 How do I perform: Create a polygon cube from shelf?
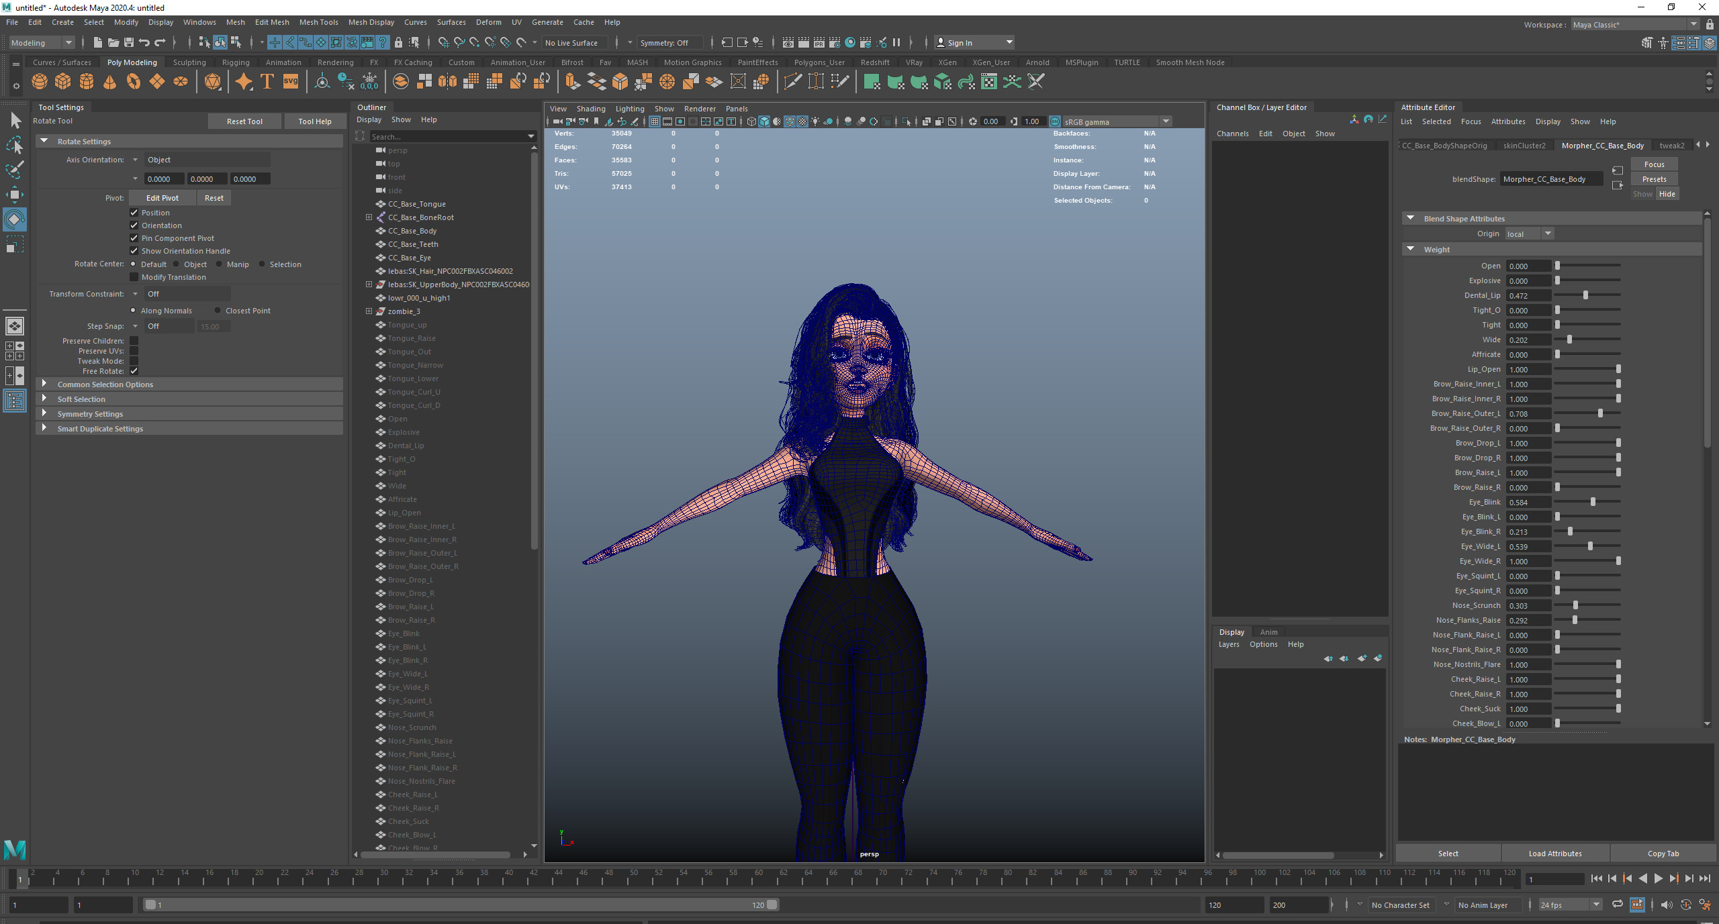pyautogui.click(x=63, y=82)
